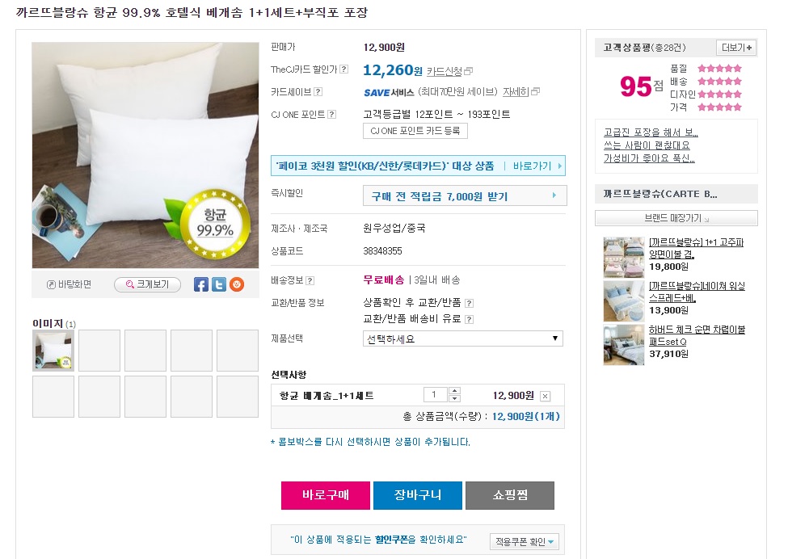
Task: Add item with 장바구니 button
Action: 418,495
